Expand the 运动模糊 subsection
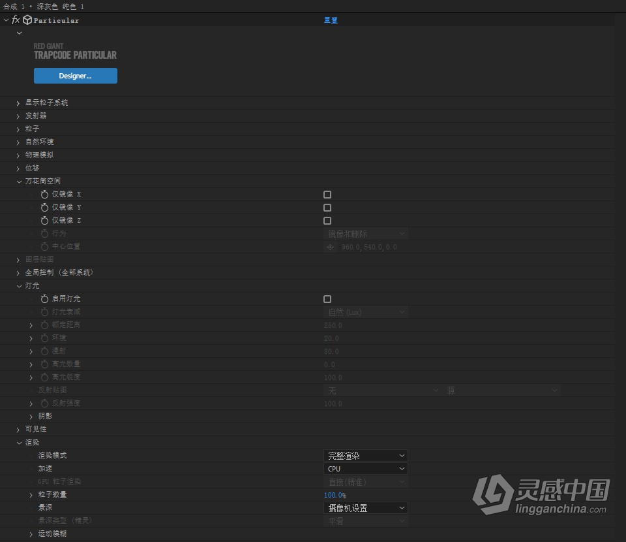The image size is (626, 542). click(31, 534)
